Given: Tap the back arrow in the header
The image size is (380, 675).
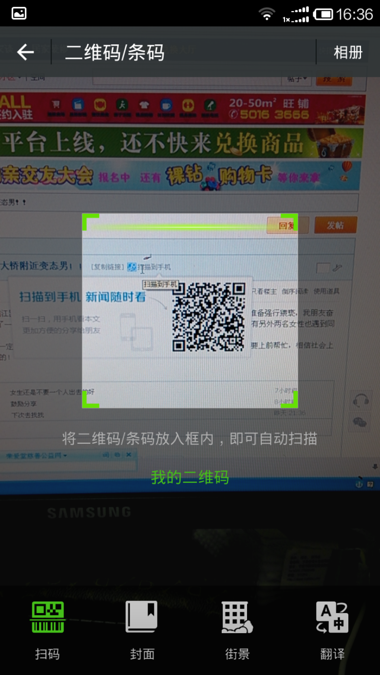Looking at the screenshot, I should coord(25,52).
